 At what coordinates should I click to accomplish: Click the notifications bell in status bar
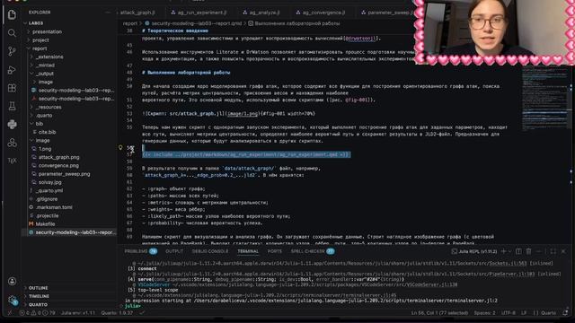566,313
